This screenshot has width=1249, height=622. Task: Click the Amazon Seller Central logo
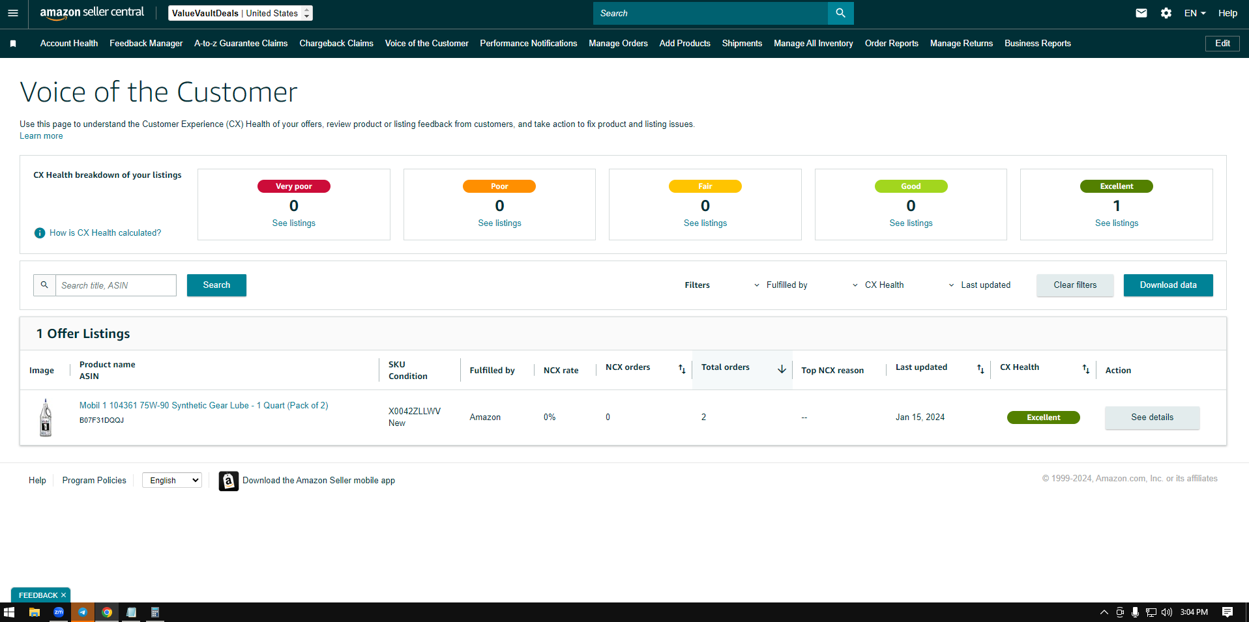[x=92, y=13]
